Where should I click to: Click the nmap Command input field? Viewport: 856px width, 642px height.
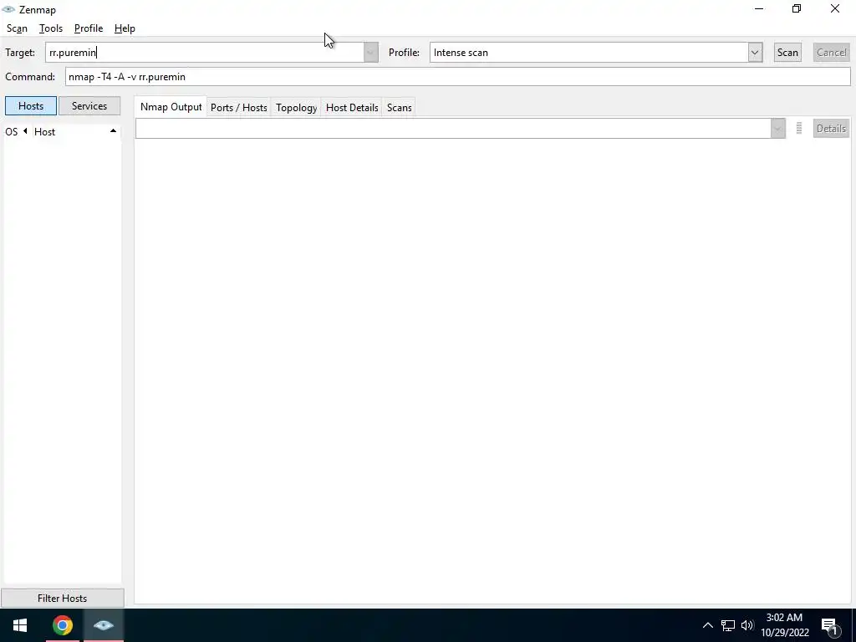coord(457,76)
